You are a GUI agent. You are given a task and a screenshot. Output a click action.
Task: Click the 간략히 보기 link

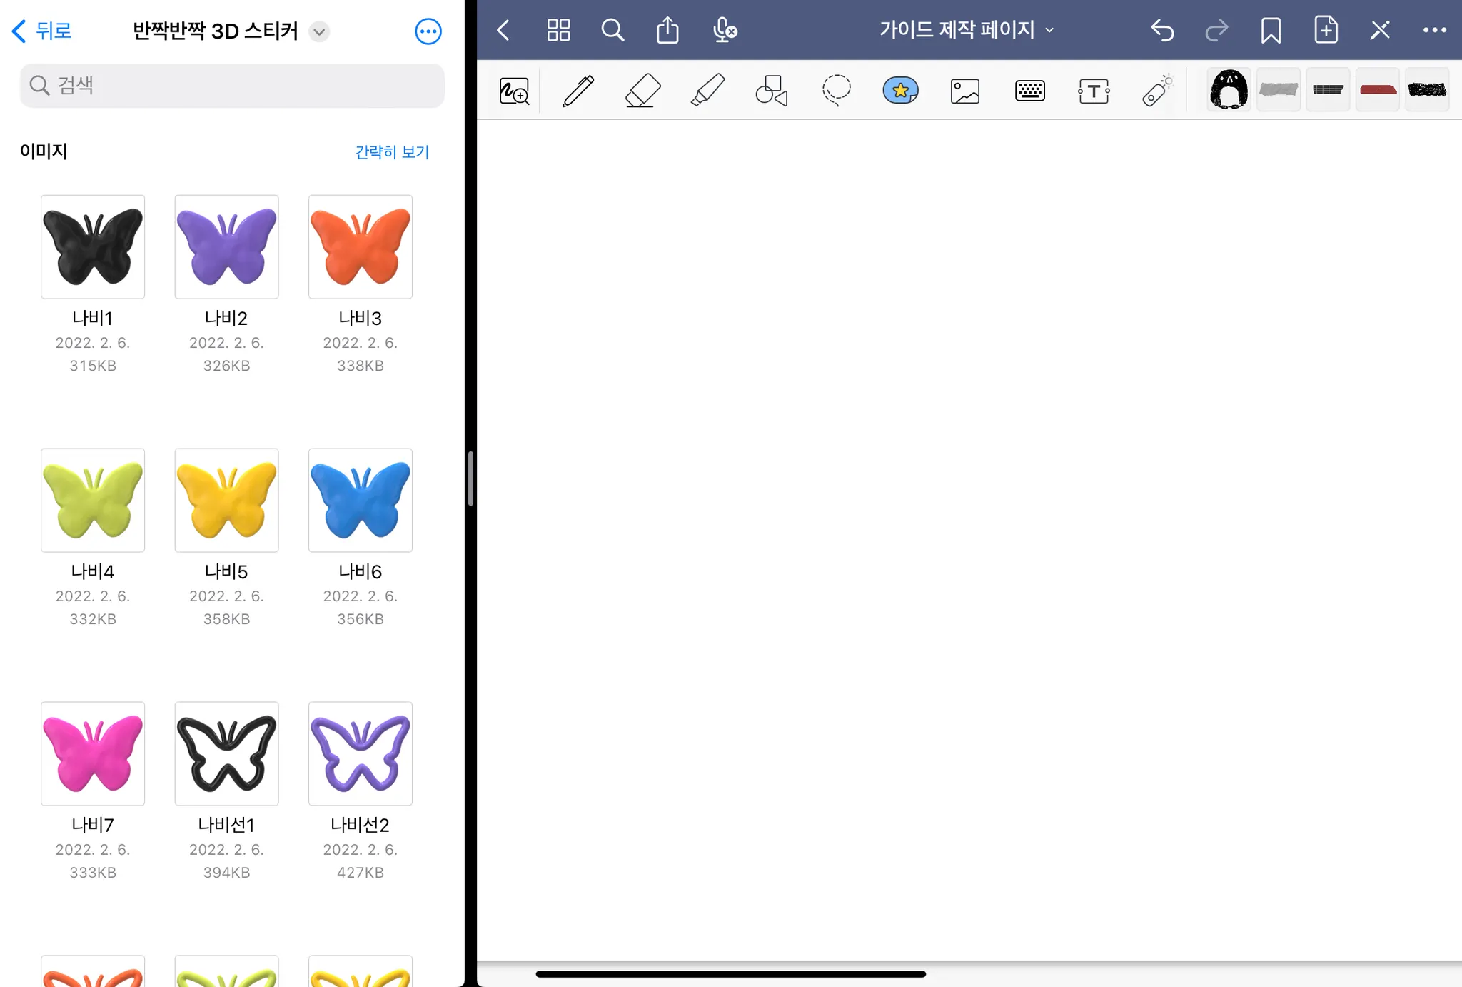[392, 151]
